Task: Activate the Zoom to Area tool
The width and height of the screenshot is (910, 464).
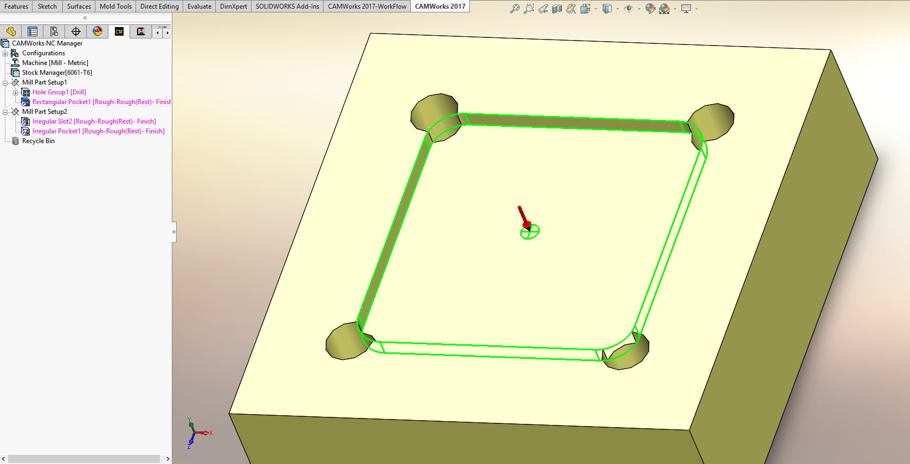Action: [x=528, y=9]
